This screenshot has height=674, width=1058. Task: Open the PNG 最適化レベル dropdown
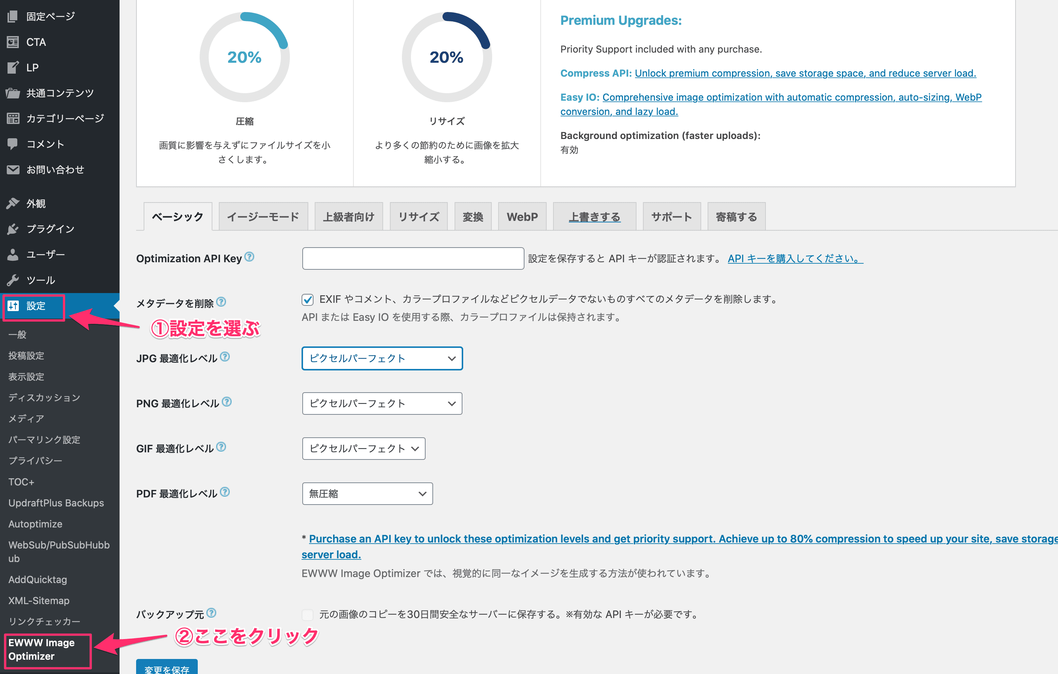(x=382, y=403)
